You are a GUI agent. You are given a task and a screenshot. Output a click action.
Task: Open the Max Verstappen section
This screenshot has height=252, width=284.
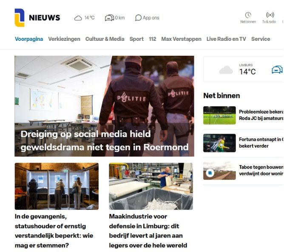click(x=181, y=39)
